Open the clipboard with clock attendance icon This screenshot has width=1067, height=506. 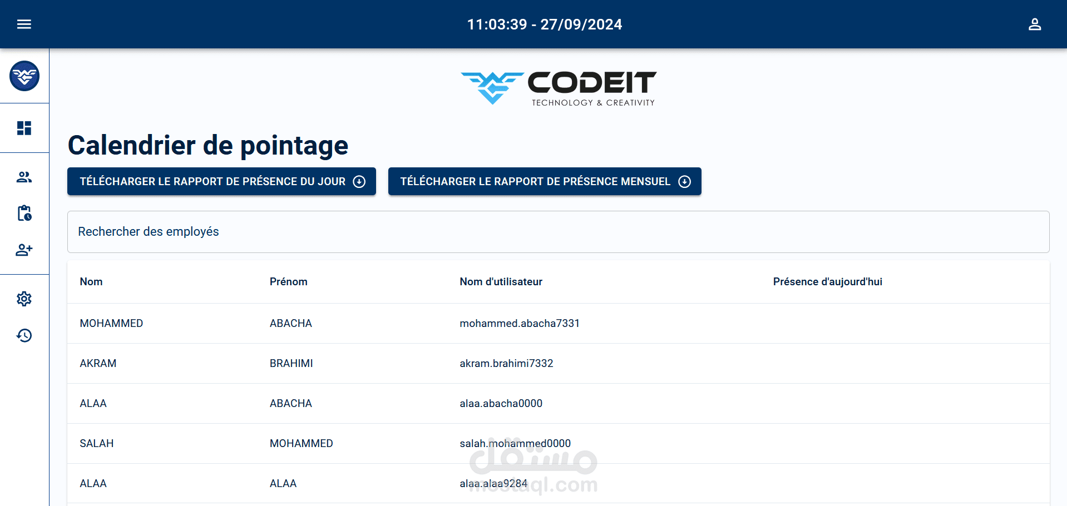(x=24, y=213)
